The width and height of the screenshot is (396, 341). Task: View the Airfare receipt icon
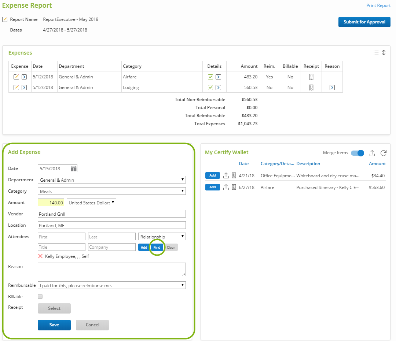pyautogui.click(x=311, y=77)
